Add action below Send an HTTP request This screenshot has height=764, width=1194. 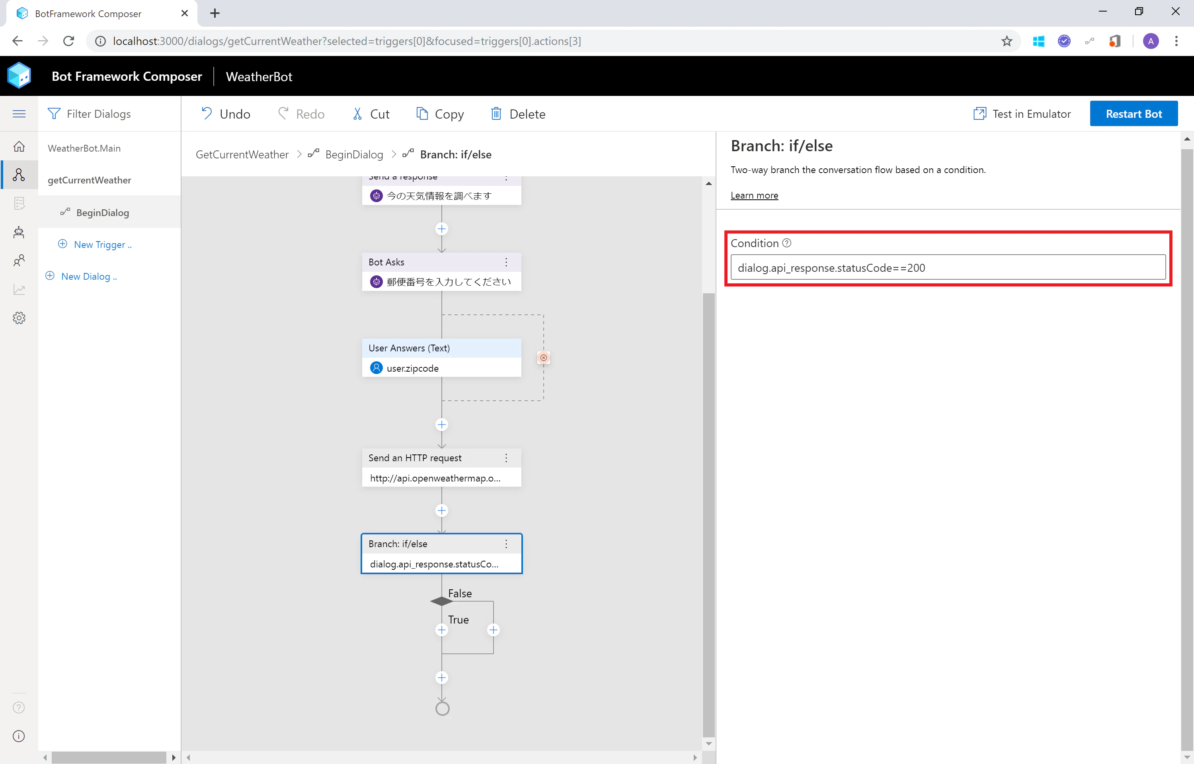[x=441, y=511]
